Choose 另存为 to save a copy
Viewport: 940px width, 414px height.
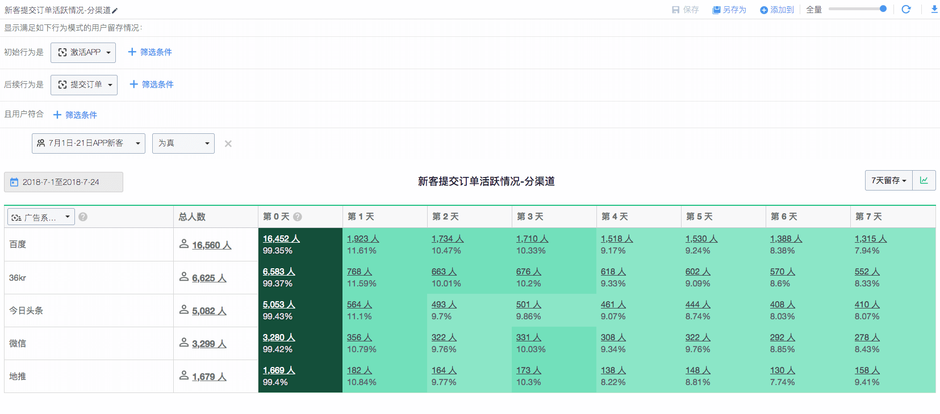[x=729, y=10]
